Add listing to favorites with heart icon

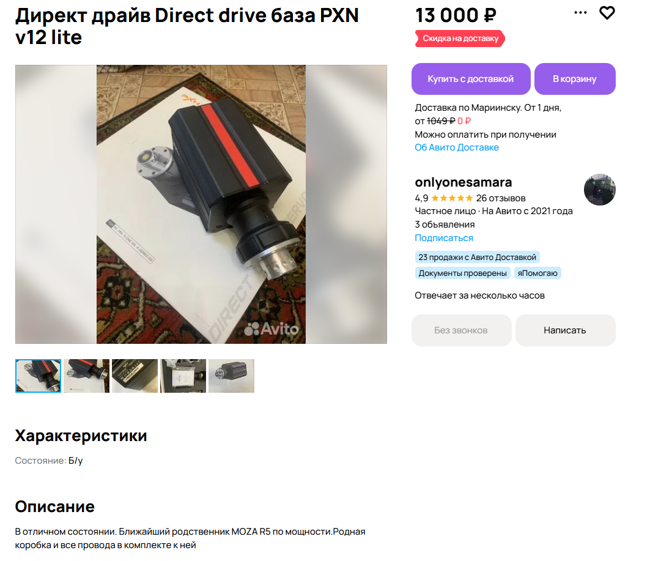tap(607, 13)
